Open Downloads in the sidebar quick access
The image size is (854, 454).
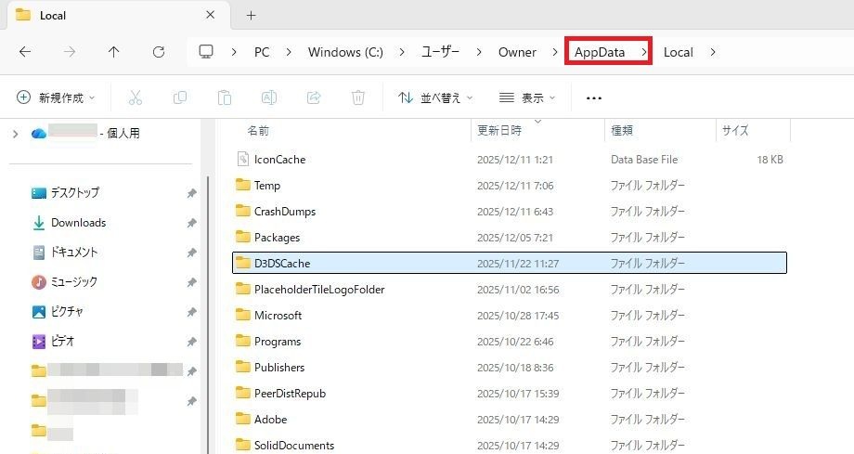point(78,223)
